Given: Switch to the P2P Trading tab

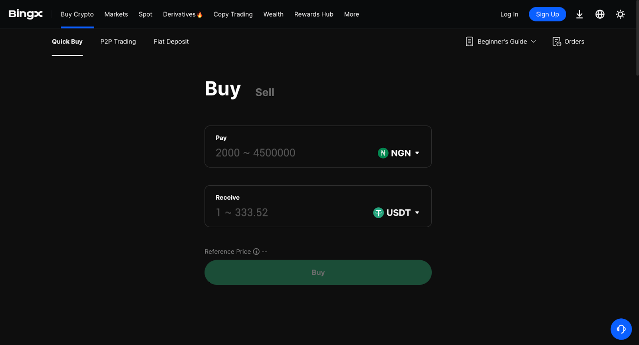Looking at the screenshot, I should [118, 42].
